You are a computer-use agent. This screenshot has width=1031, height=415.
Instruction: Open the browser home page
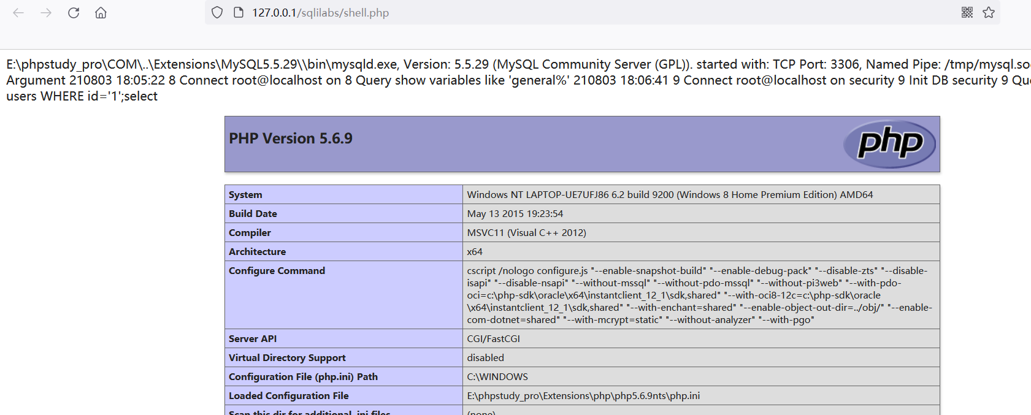pyautogui.click(x=101, y=13)
